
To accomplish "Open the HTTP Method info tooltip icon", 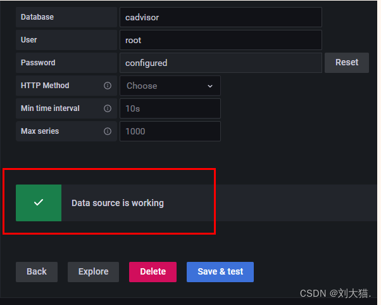I will [108, 86].
